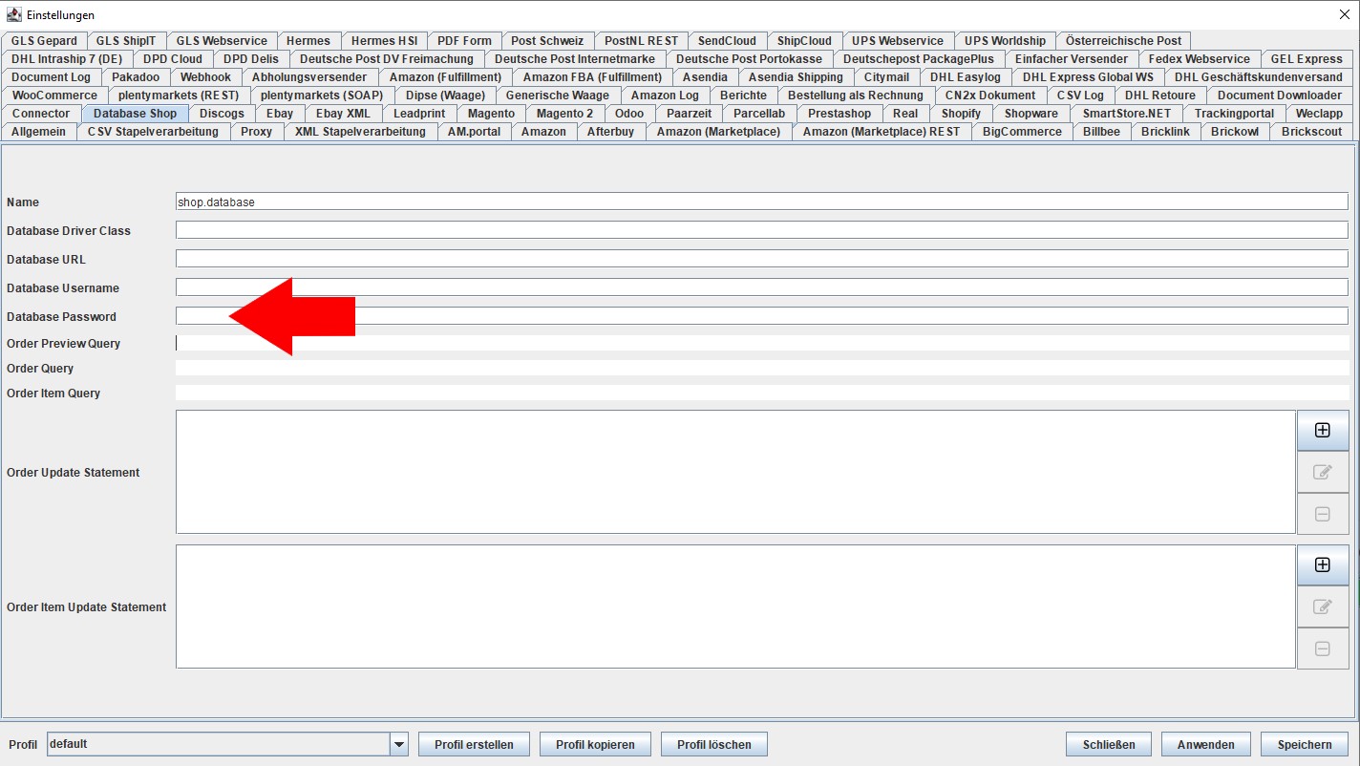This screenshot has height=766, width=1360.
Task: Focus the Order Query field
Action: [761, 368]
